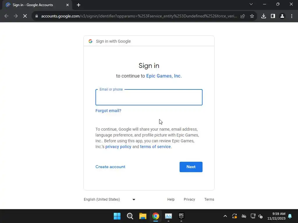
Task: Go back to previous page
Action: tap(6, 16)
